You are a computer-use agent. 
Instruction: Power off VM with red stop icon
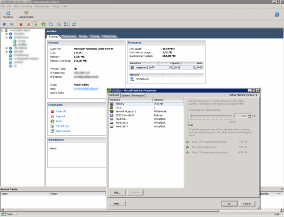pyautogui.click(x=21, y=24)
